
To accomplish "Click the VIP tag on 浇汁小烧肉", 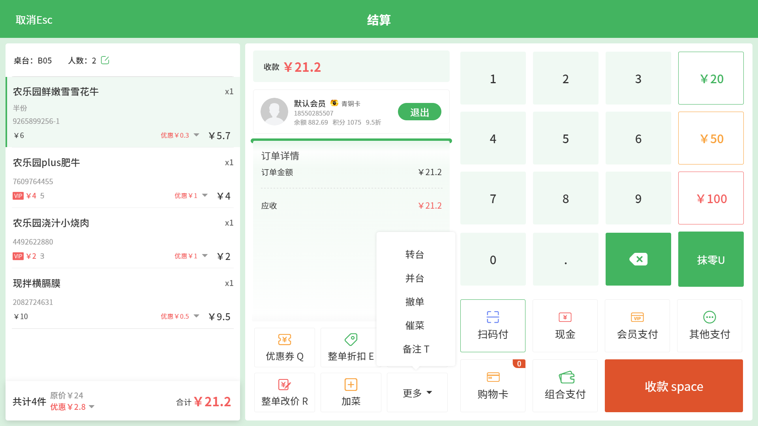I will pos(18,256).
